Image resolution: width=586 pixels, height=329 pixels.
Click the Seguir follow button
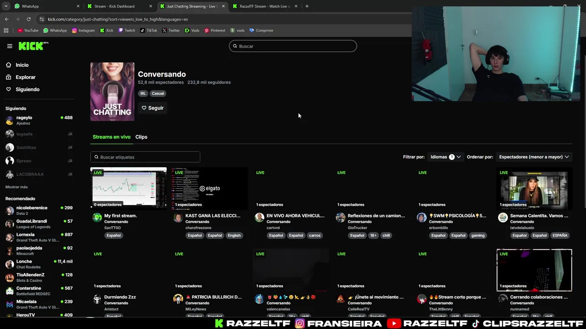[152, 108]
